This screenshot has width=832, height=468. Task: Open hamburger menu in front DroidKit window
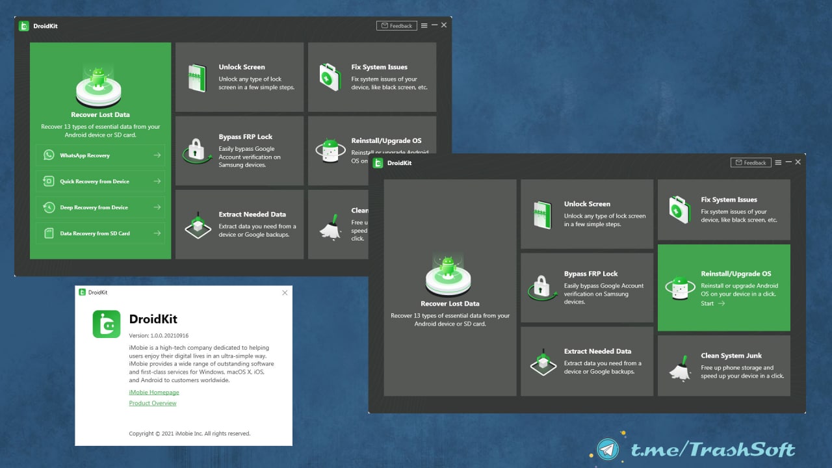779,162
